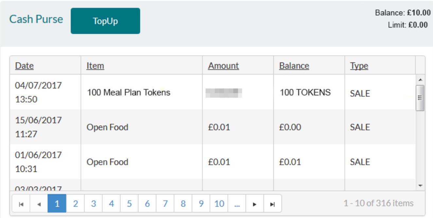Select page 7 in the pager

(x=165, y=204)
